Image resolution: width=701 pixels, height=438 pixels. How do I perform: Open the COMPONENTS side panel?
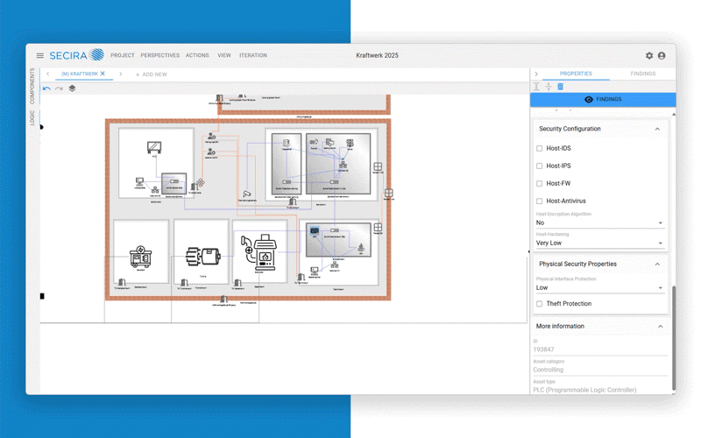pos(32,86)
